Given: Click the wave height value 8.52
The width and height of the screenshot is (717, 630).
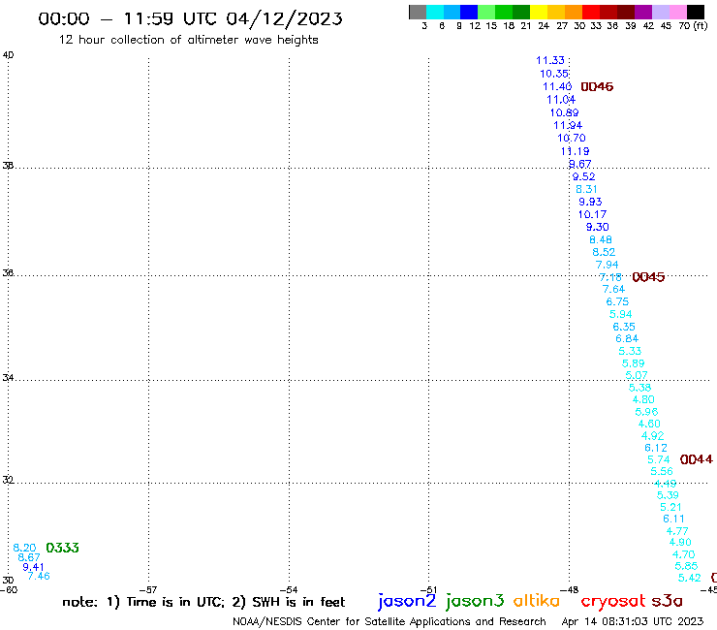Looking at the screenshot, I should tap(604, 252).
